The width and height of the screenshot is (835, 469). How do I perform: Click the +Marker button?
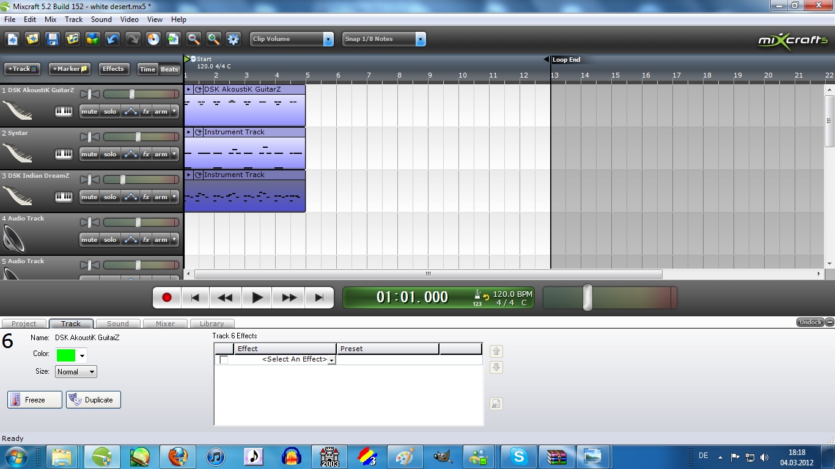pos(70,69)
